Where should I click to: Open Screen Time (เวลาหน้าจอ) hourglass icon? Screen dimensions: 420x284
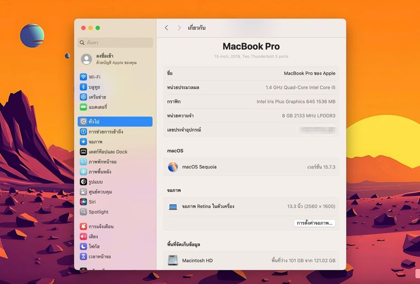point(83,257)
